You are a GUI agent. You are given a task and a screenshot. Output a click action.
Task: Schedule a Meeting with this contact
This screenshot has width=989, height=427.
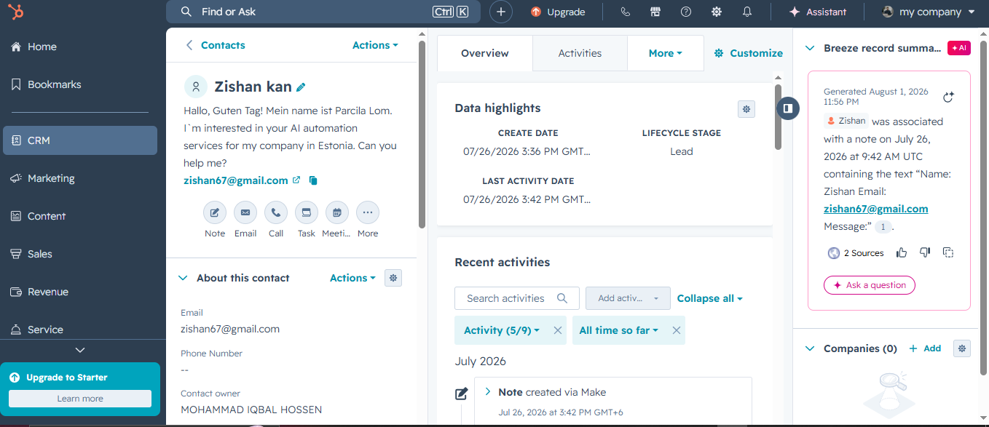(x=337, y=212)
